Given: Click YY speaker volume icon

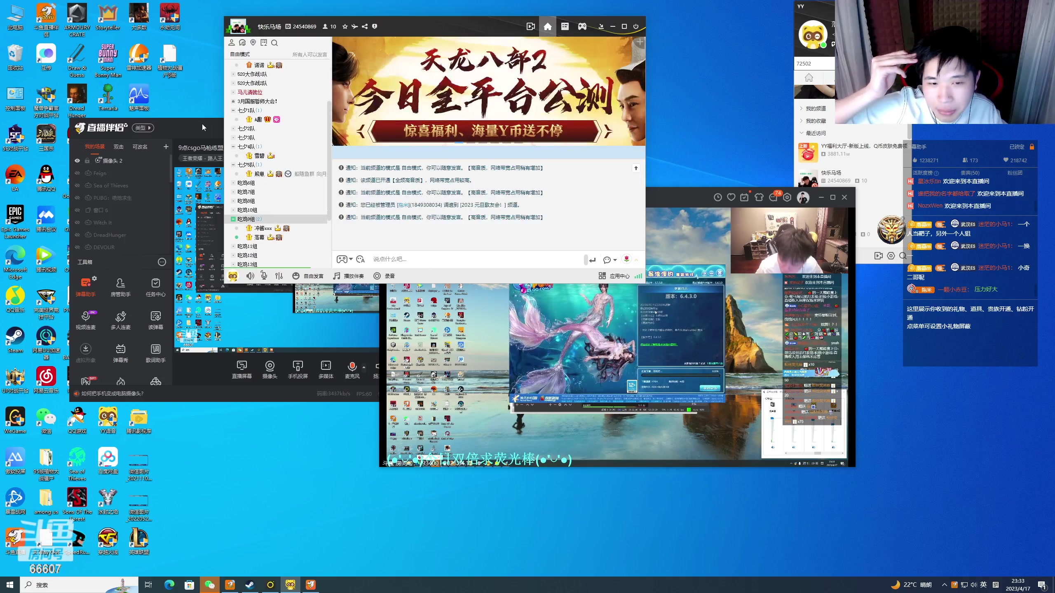Looking at the screenshot, I should coord(250,276).
